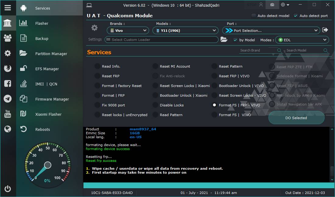Expand the title bar settings gear dropdown

pos(285,5)
